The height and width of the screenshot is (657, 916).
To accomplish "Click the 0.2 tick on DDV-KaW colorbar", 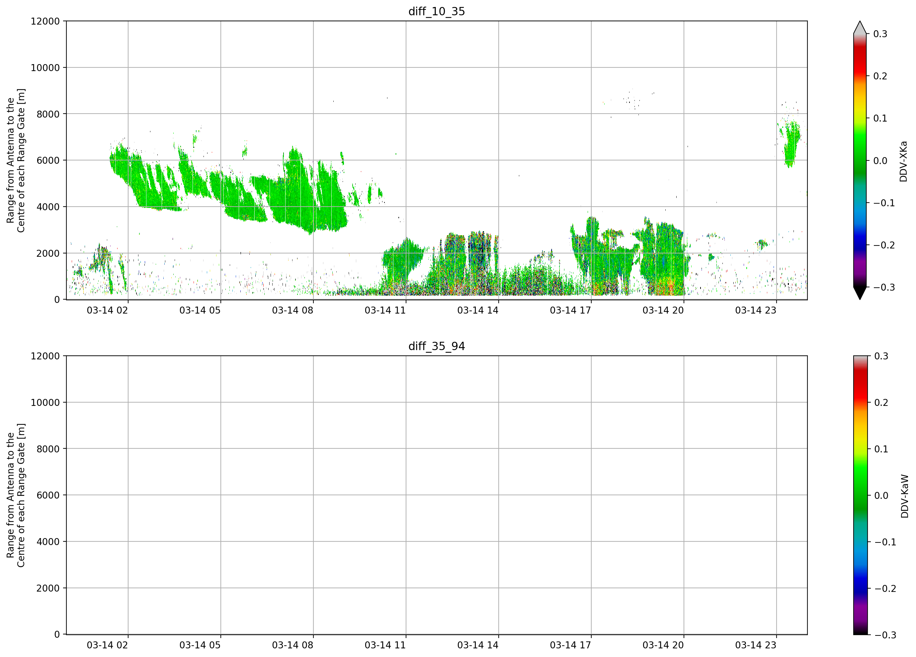I will (881, 403).
